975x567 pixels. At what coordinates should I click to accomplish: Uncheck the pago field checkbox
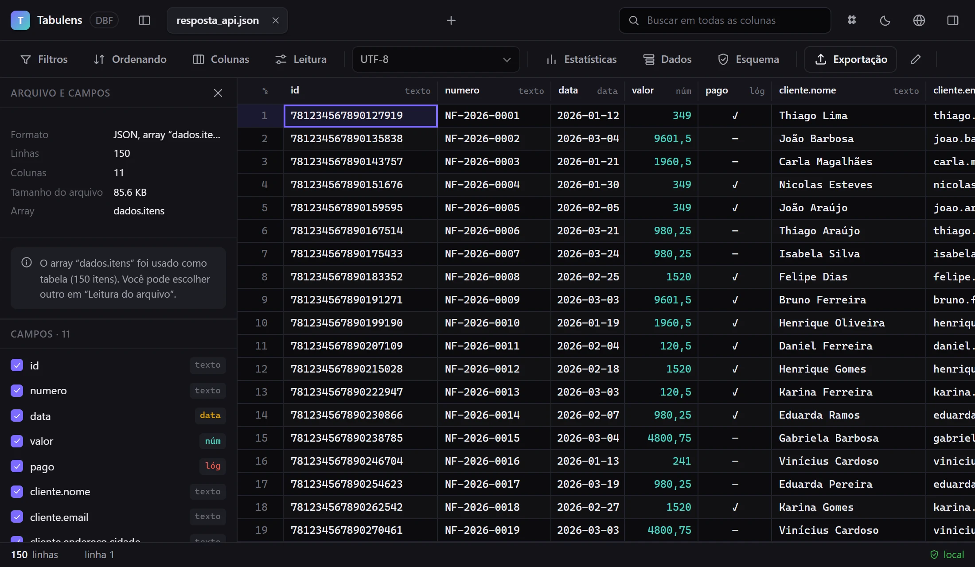17,466
